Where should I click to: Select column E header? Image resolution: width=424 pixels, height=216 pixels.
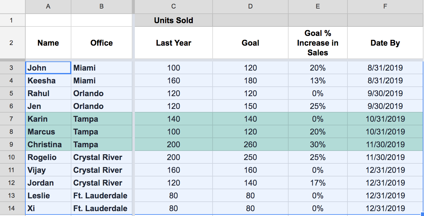pyautogui.click(x=318, y=7)
